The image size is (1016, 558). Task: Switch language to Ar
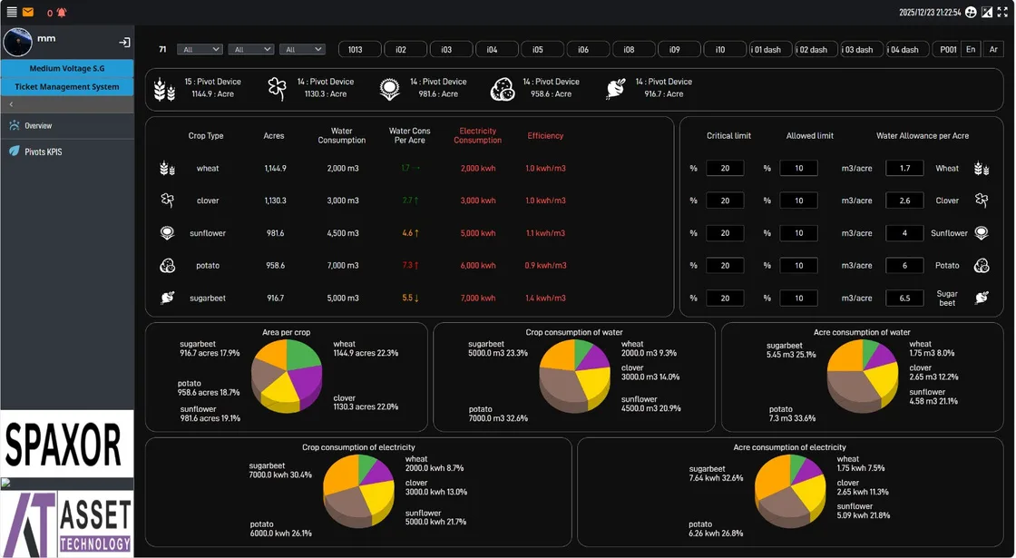[993, 49]
